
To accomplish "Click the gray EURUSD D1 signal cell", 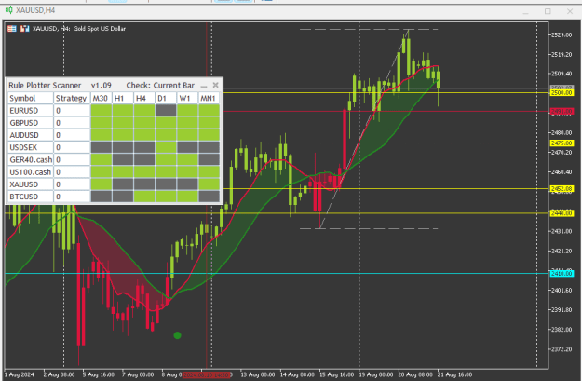I will pyautogui.click(x=166, y=110).
